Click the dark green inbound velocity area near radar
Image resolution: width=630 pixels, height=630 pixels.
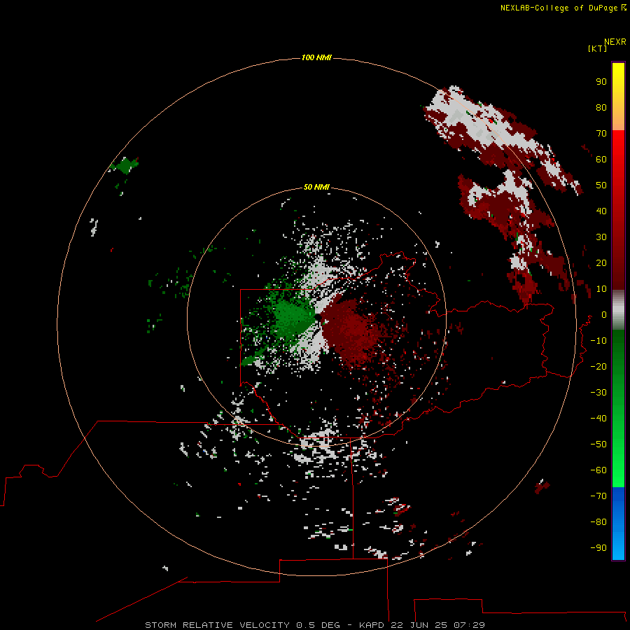(293, 318)
